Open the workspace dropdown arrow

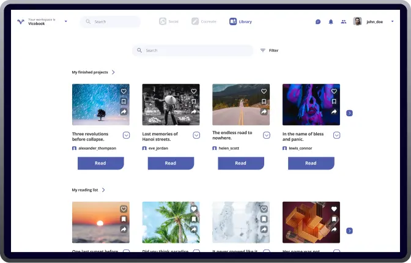pyautogui.click(x=66, y=21)
